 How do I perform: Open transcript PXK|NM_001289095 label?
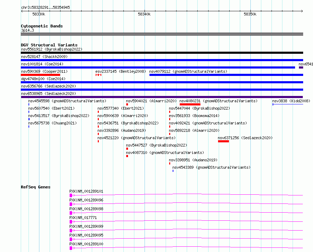tap(86, 235)
